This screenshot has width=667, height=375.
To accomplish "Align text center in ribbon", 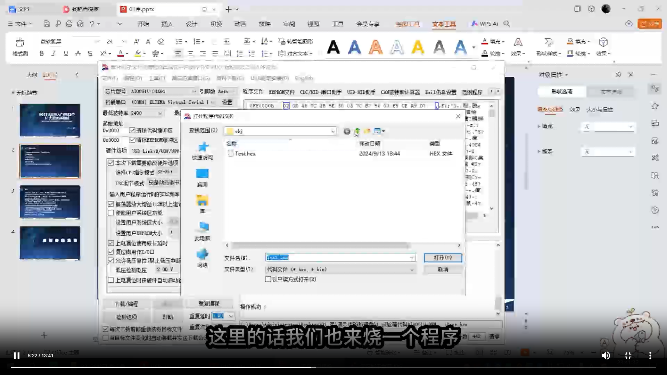I will (190, 53).
